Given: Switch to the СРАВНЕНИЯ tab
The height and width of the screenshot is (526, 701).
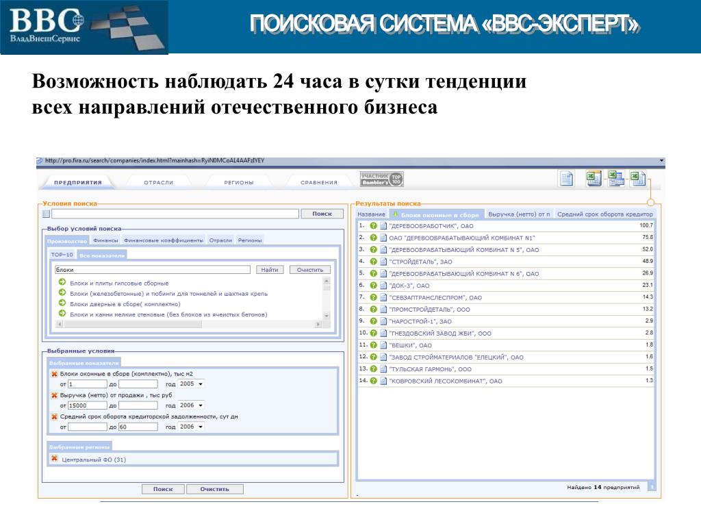Looking at the screenshot, I should click(319, 182).
